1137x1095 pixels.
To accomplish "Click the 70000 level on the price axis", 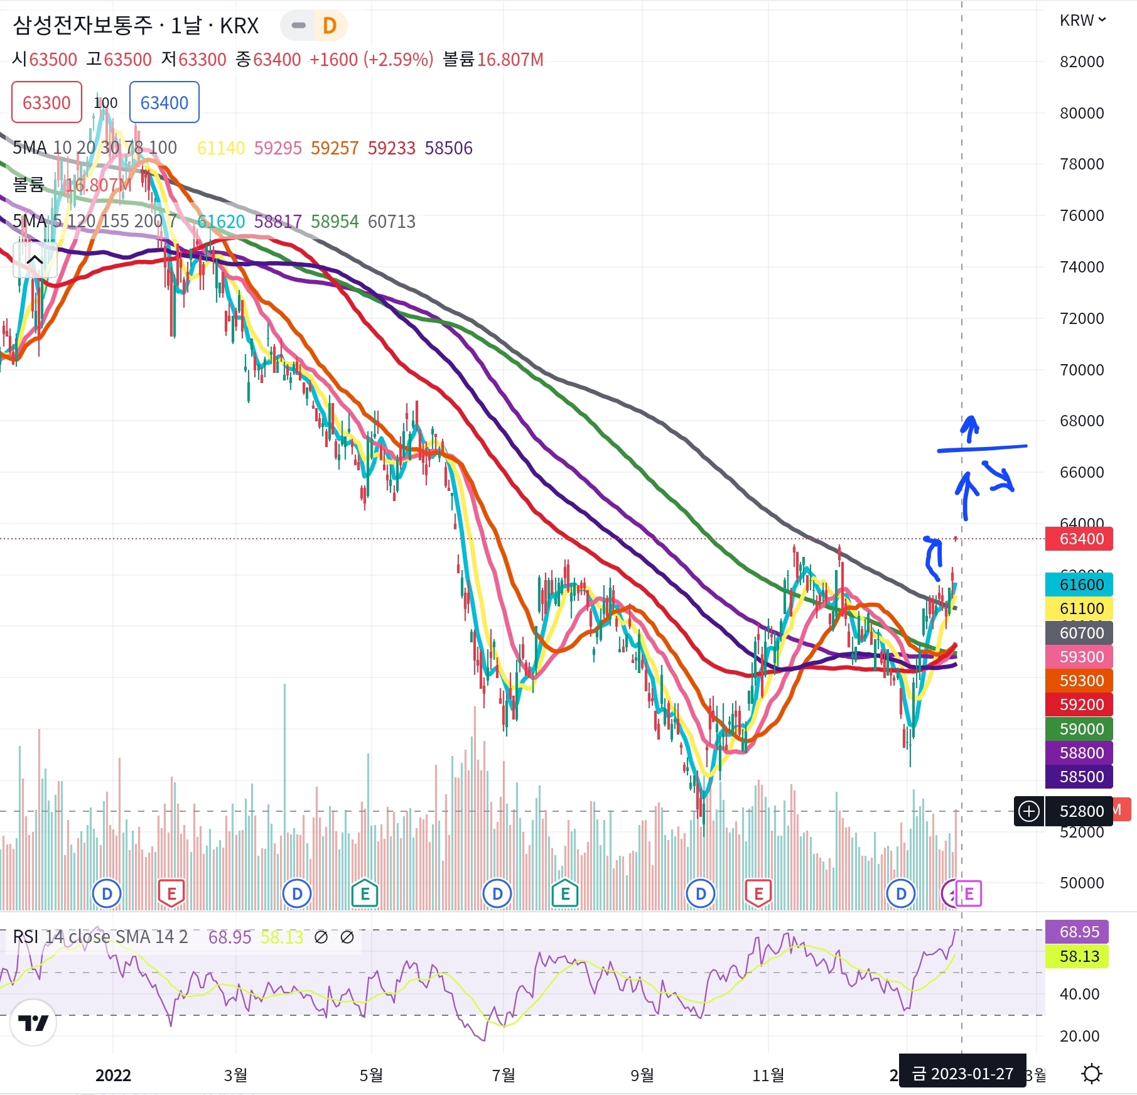I will tap(1082, 370).
